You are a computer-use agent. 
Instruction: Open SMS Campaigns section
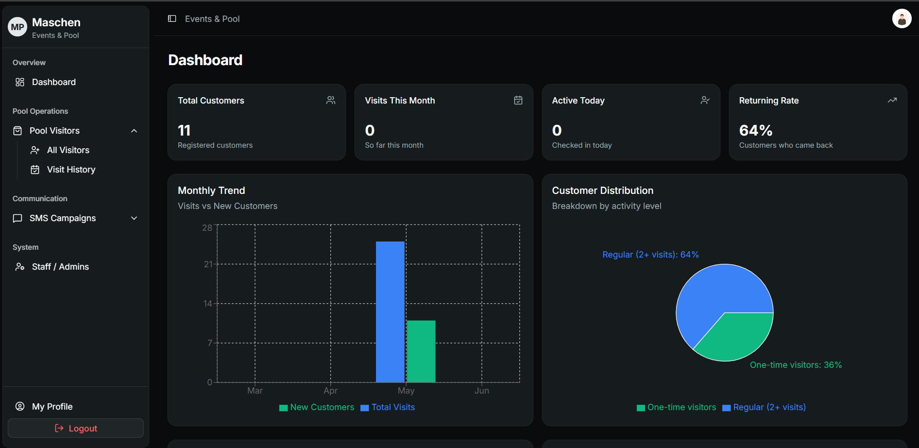click(76, 218)
